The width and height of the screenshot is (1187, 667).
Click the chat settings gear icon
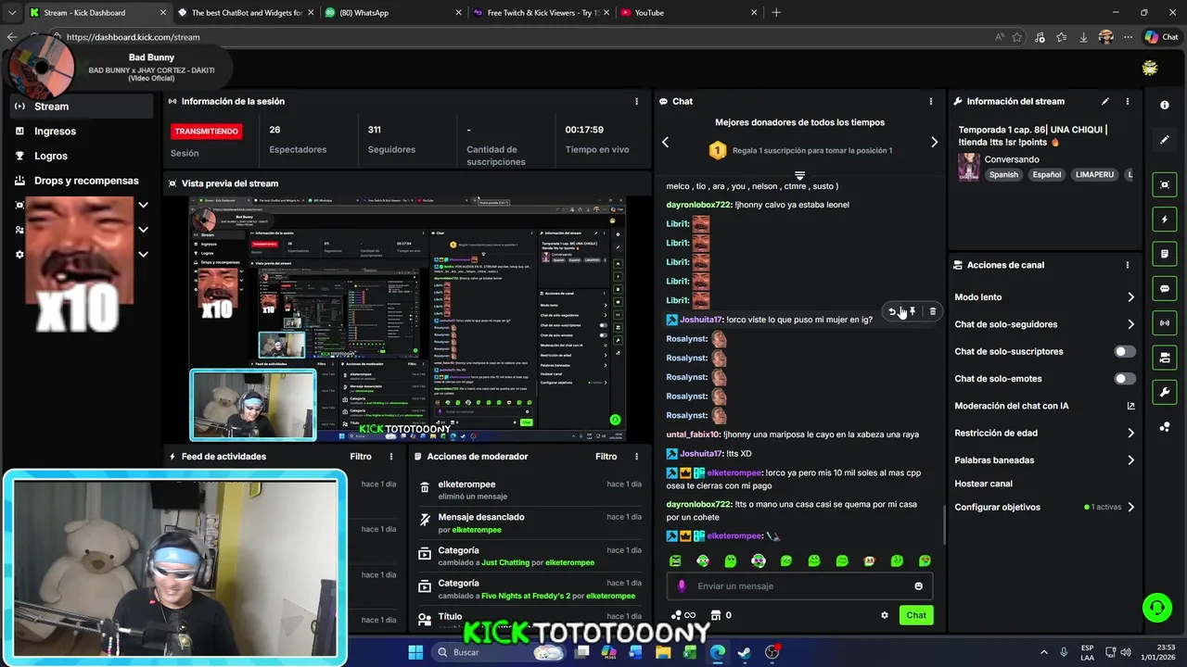884,615
